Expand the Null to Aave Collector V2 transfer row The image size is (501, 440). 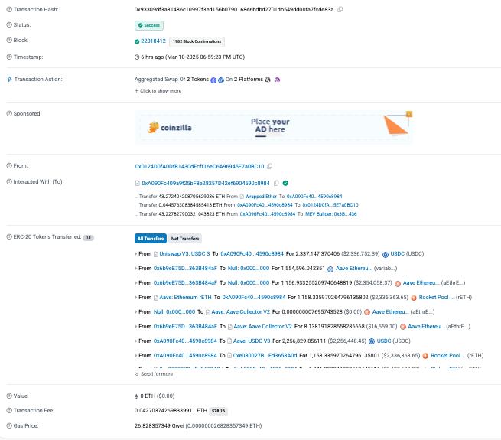tap(136, 311)
